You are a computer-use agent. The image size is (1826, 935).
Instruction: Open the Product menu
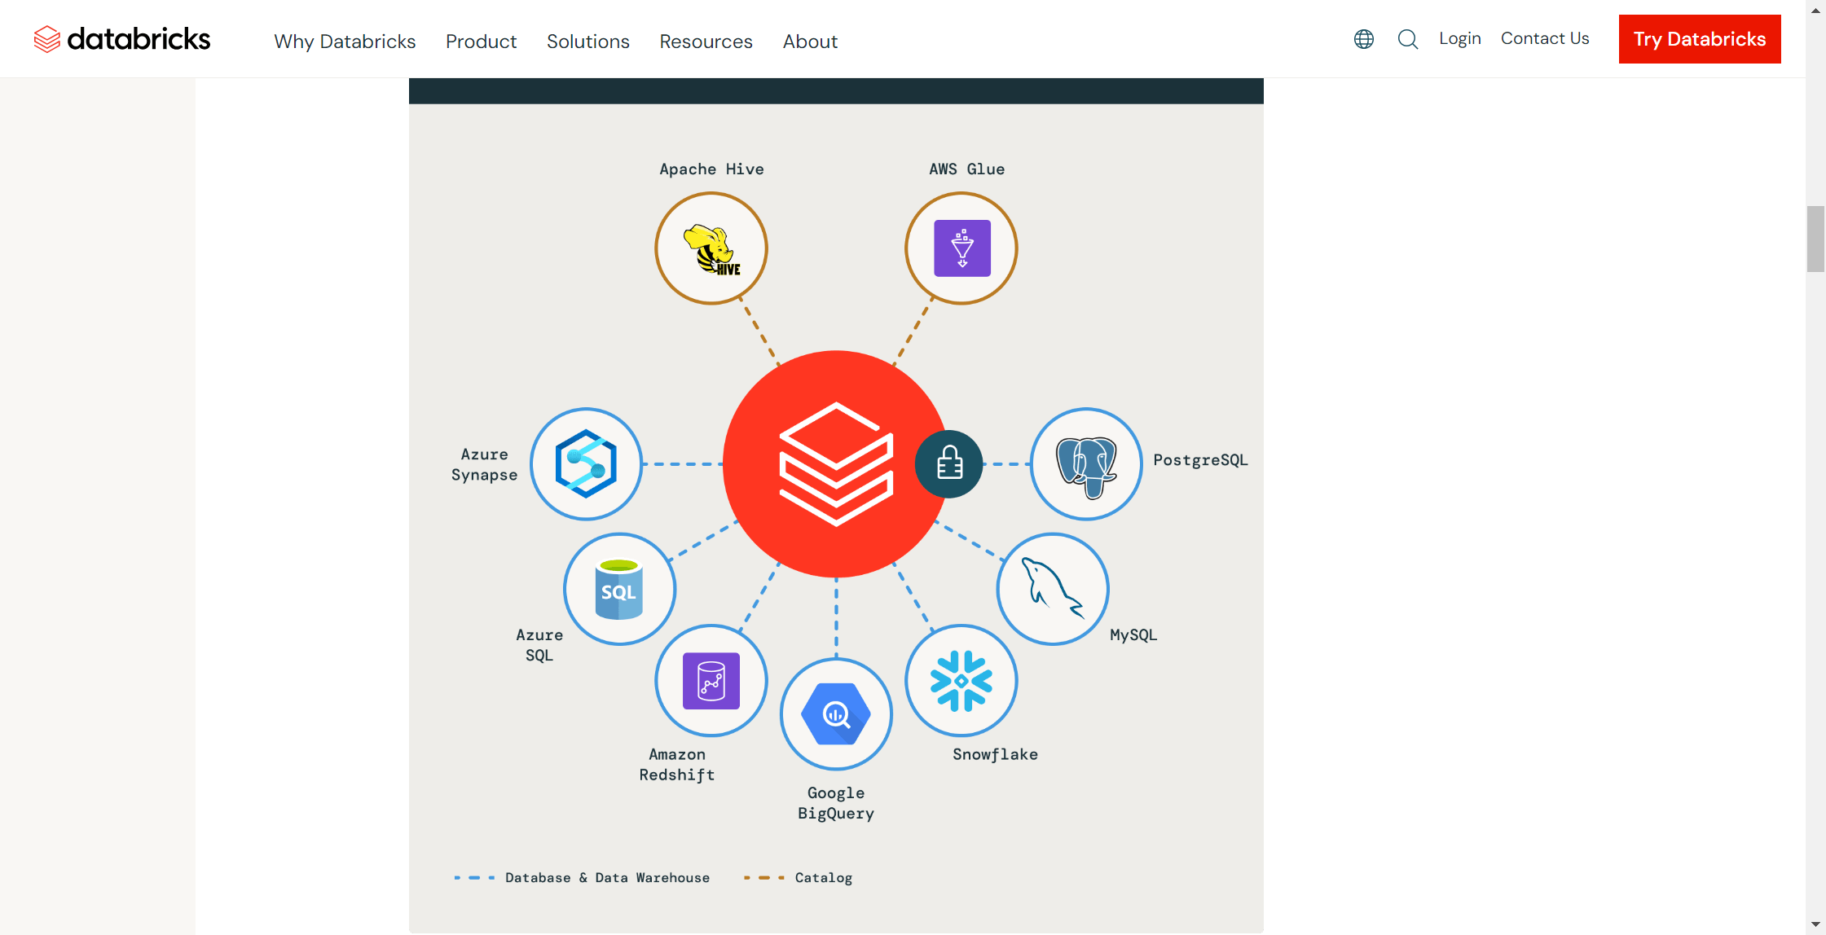[x=481, y=42]
